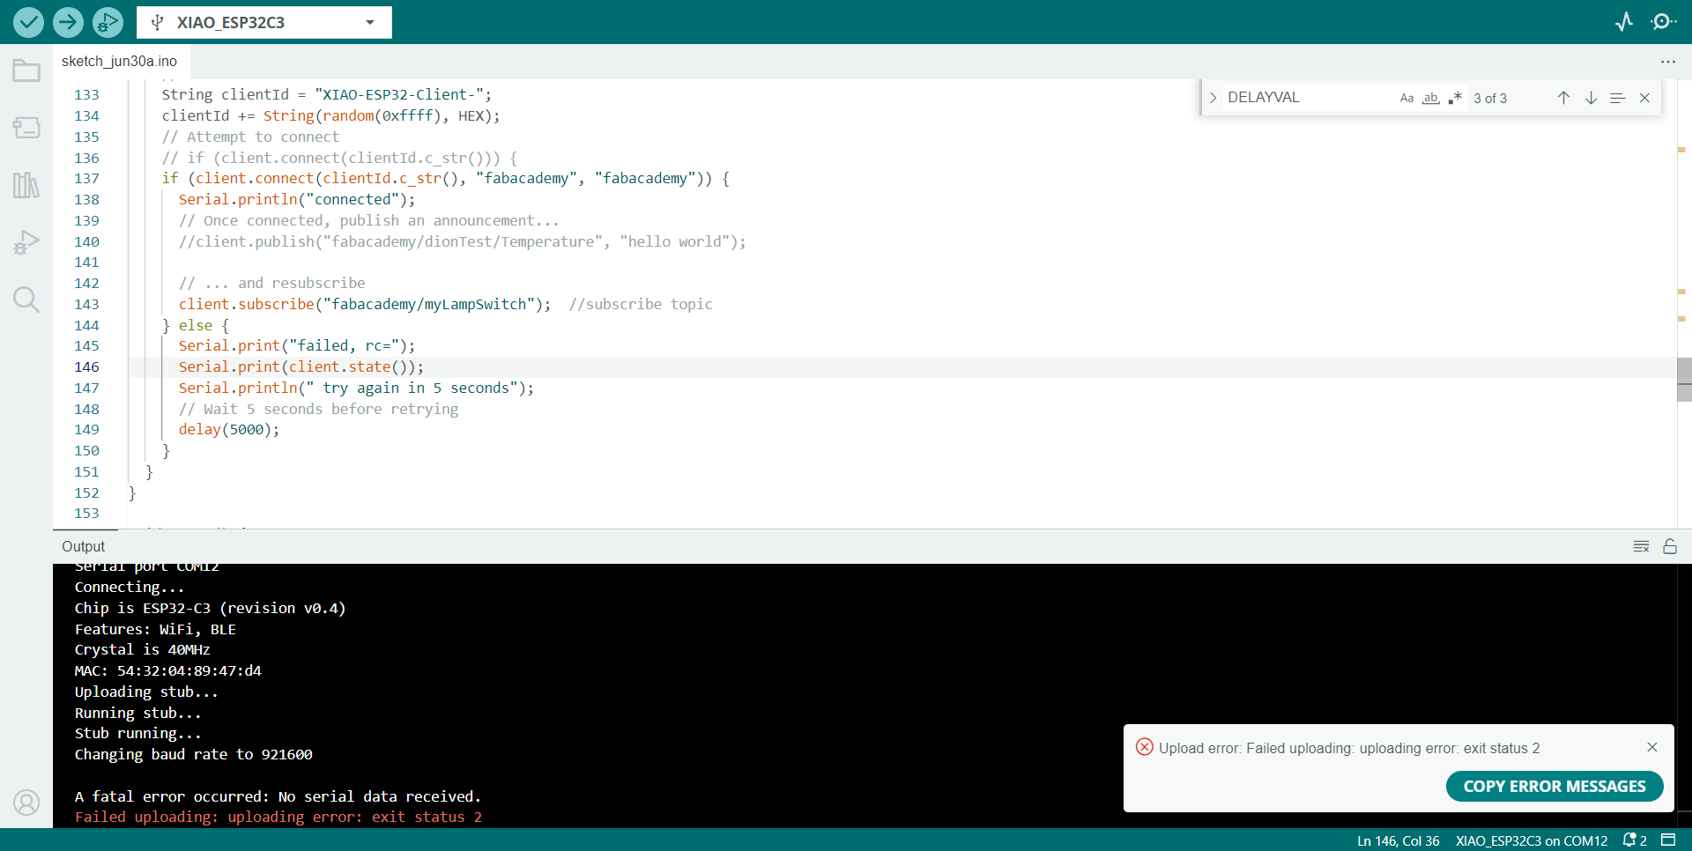Viewport: 1692px width, 851px height.
Task: Open the Sketchbook folder panel
Action: [26, 70]
